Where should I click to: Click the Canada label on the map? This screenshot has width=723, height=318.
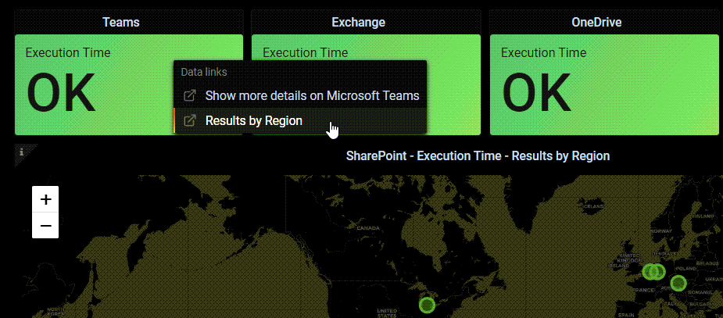(368, 228)
